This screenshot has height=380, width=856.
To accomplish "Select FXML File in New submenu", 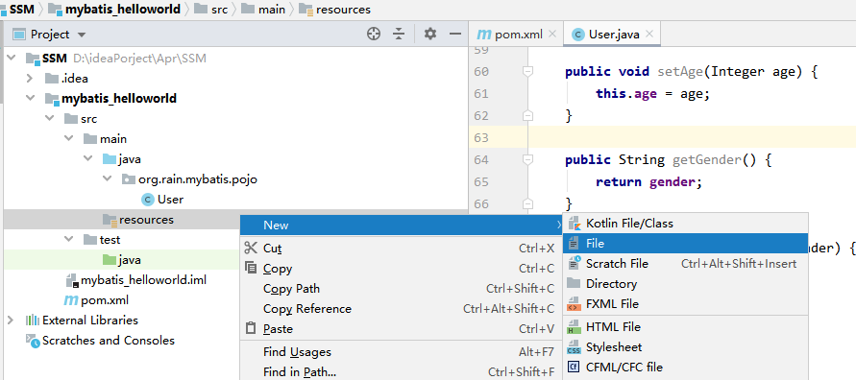I will [x=686, y=303].
